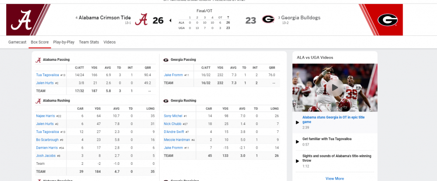This screenshot has width=437, height=181.
Task: Click the Alabama icon next to Alabama Passing
Action: click(x=39, y=60)
